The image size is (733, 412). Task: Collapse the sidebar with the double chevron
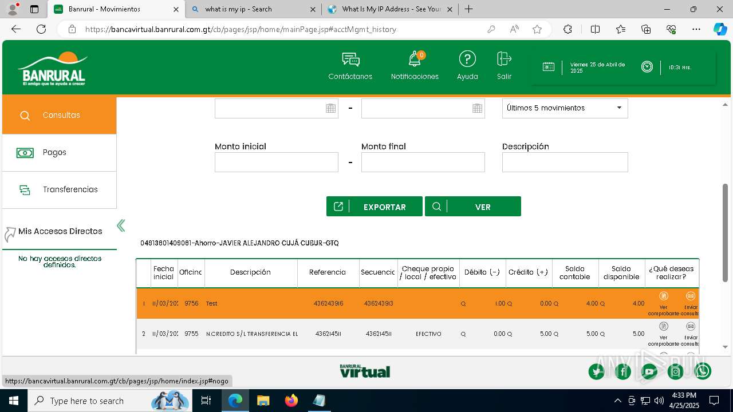point(121,225)
